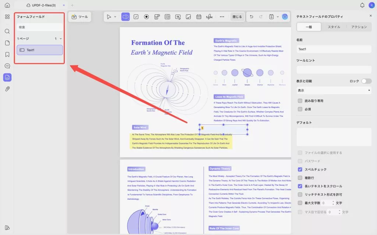The height and width of the screenshot is (235, 377).
Task: Click the 閉じる button
Action: [237, 17]
